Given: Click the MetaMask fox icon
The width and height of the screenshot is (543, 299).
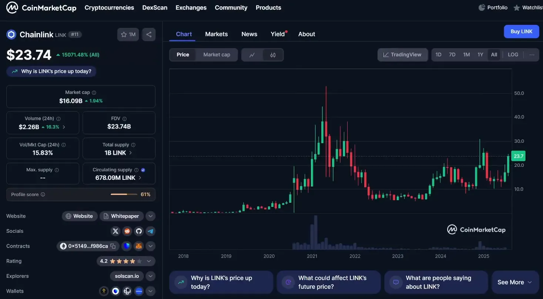Looking at the screenshot, I should coord(138,246).
